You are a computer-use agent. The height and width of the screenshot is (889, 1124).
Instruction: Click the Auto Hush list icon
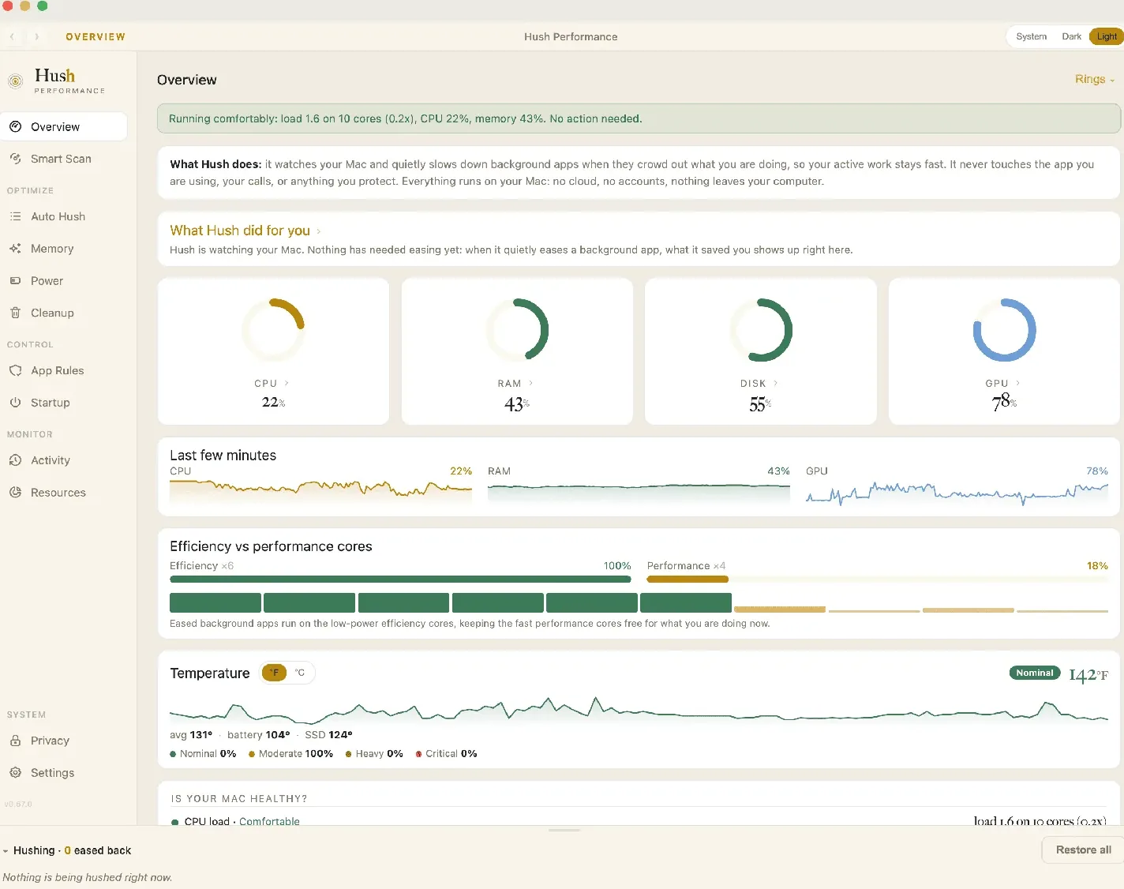click(15, 216)
